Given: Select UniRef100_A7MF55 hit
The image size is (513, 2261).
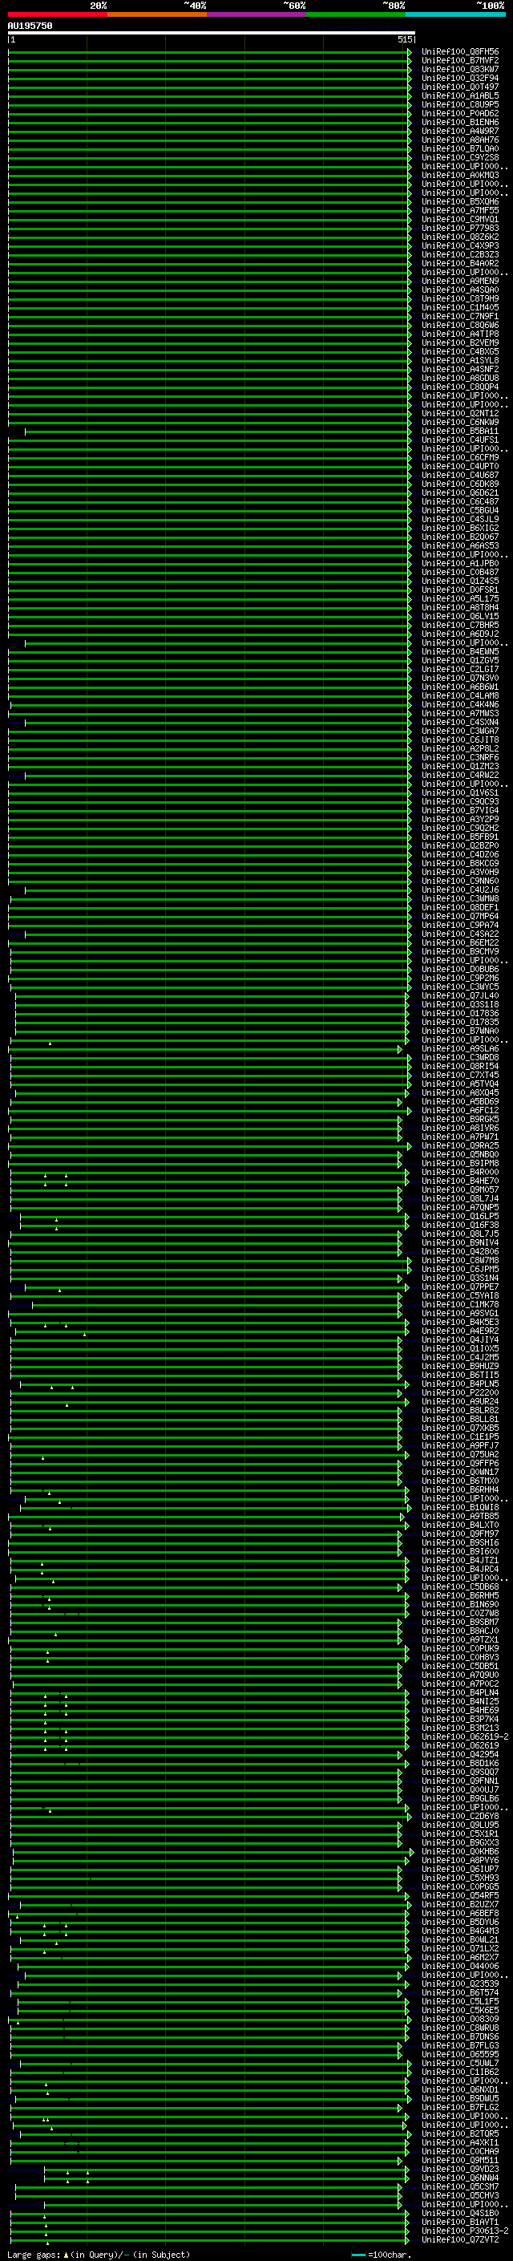Looking at the screenshot, I should [460, 211].
